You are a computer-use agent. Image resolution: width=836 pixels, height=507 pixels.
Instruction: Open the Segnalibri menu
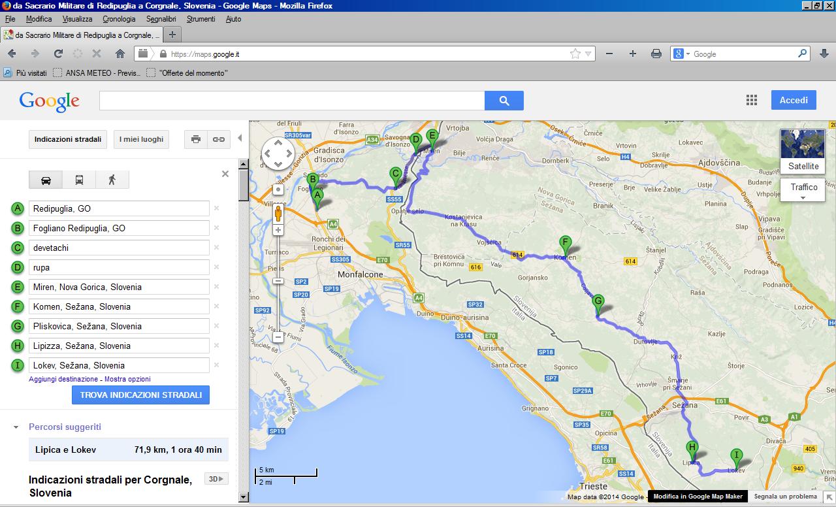(x=161, y=19)
